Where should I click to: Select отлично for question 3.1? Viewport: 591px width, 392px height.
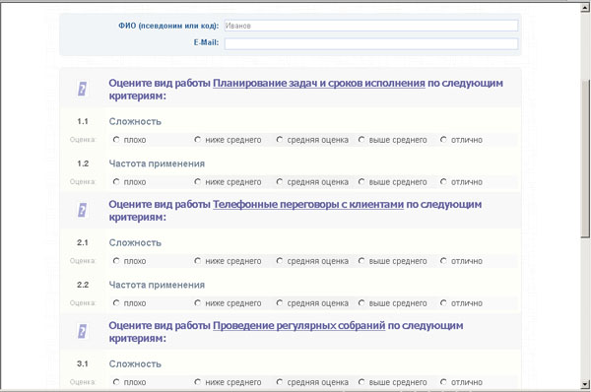[x=443, y=382]
